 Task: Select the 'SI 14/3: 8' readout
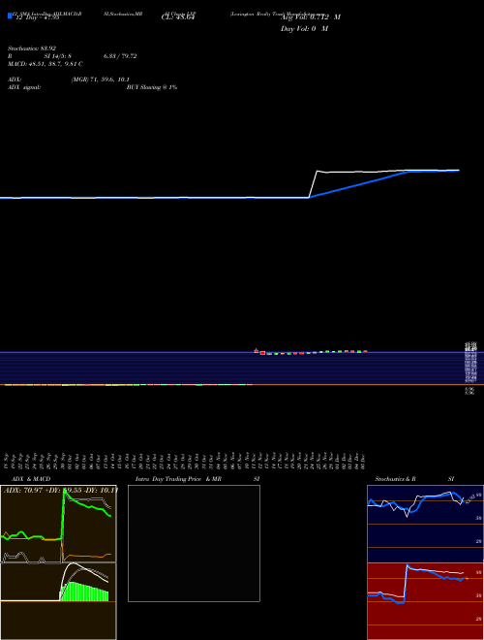58,56
